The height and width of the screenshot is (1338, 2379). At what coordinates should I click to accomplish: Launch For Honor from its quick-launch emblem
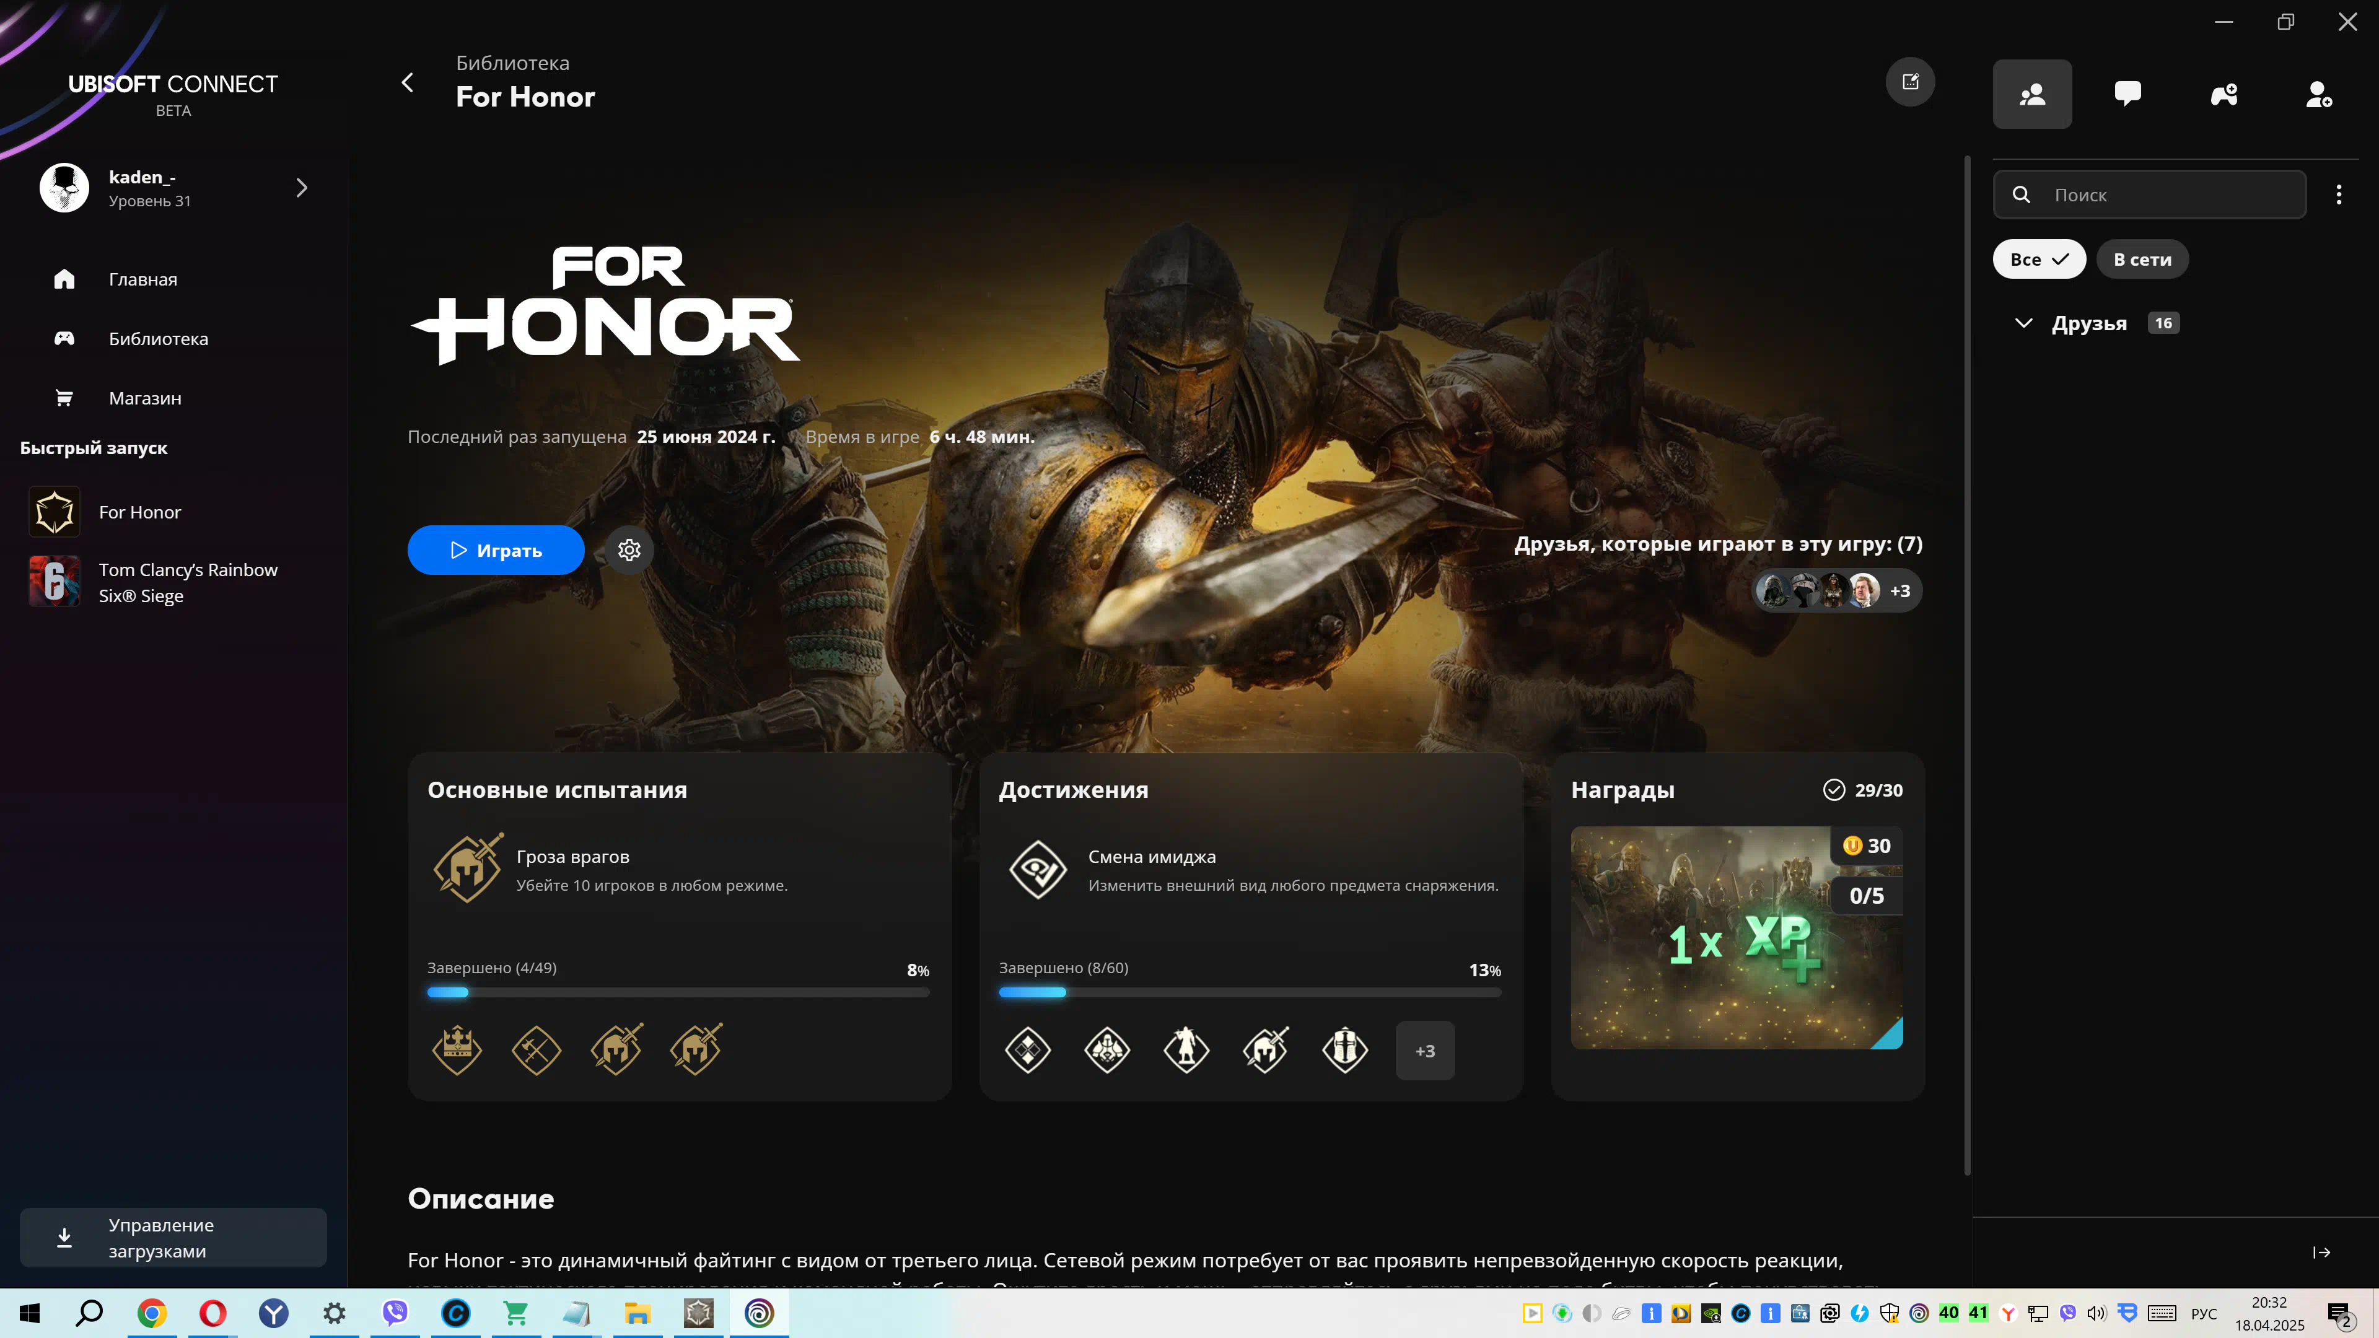click(x=55, y=512)
